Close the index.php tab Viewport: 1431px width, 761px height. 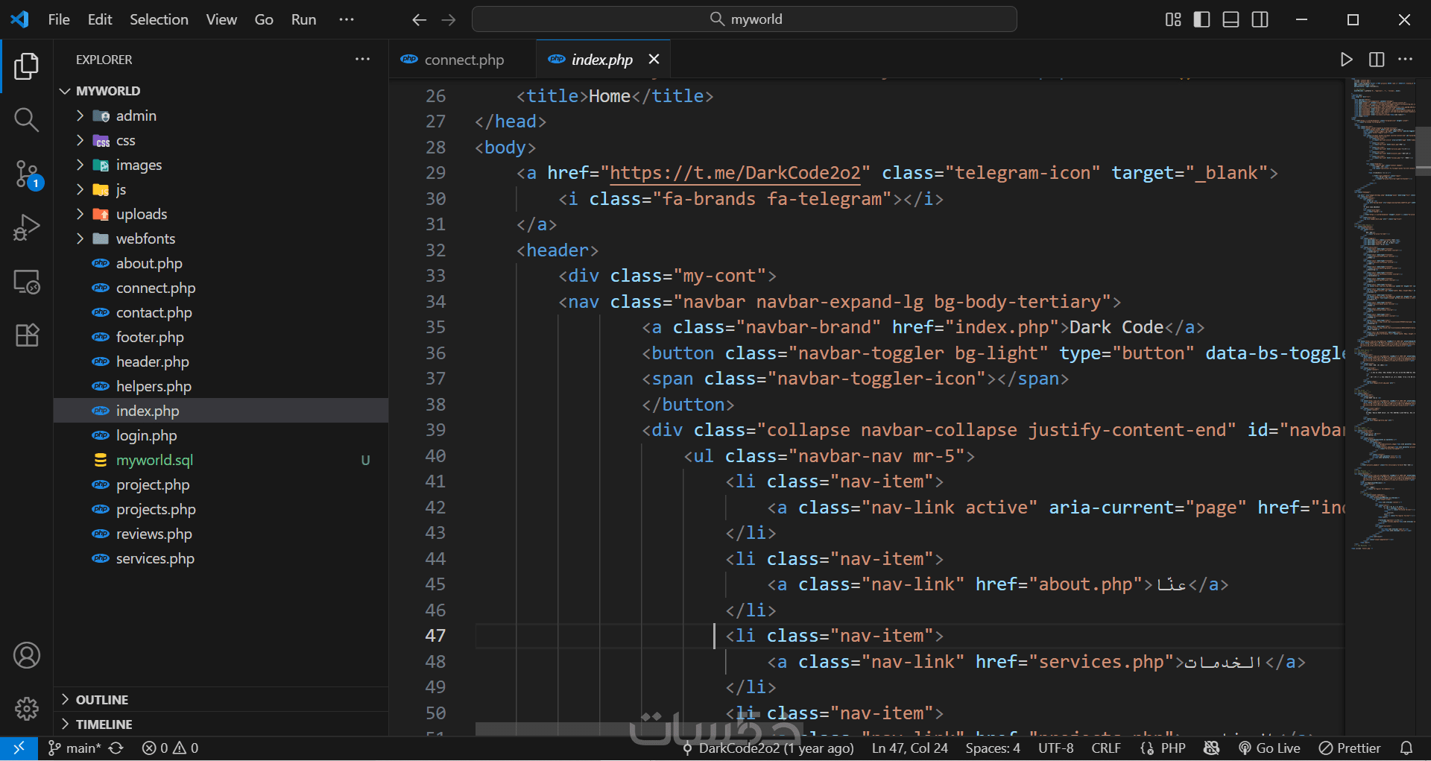654,60
